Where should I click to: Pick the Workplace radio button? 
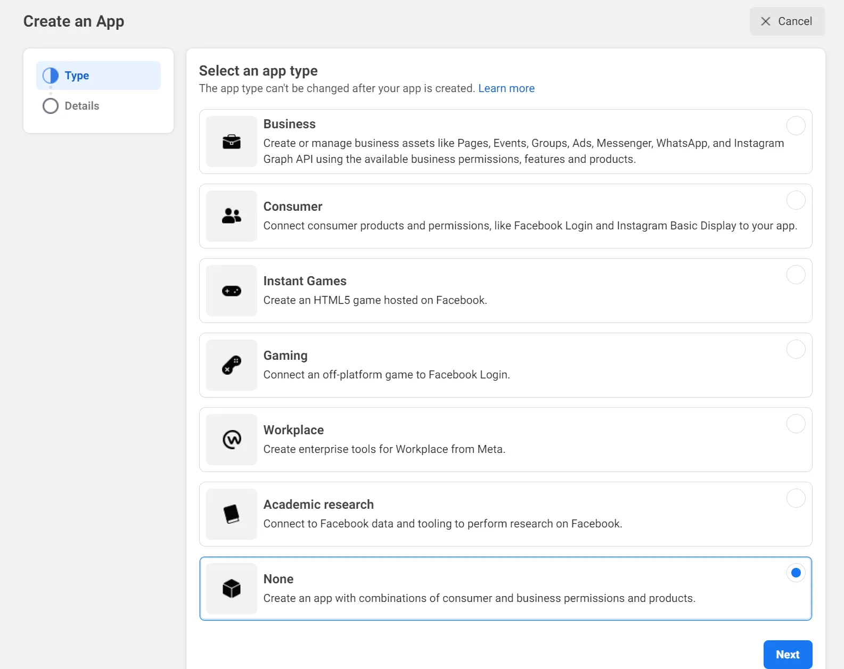click(796, 424)
